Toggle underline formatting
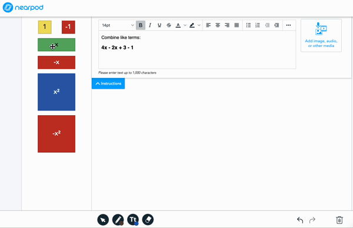Screen dimensions: 353x228 [159, 25]
